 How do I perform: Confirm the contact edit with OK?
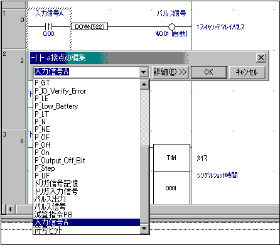tap(209, 72)
